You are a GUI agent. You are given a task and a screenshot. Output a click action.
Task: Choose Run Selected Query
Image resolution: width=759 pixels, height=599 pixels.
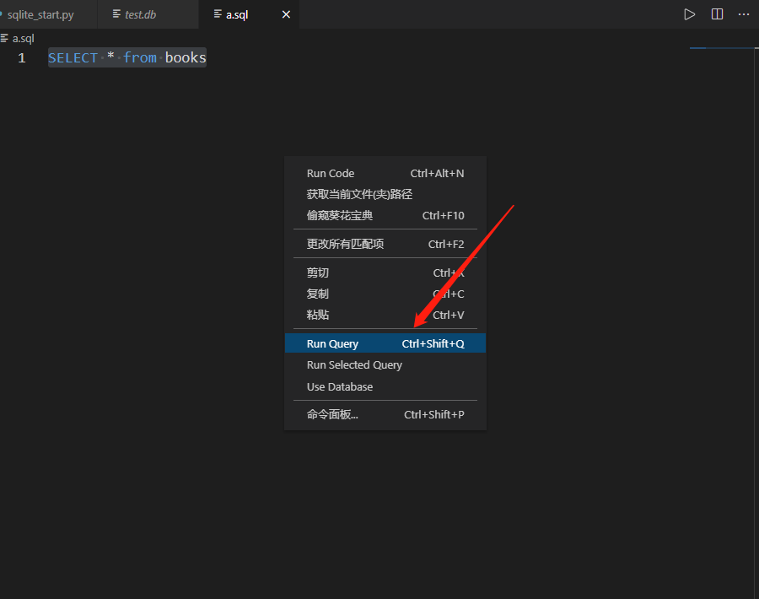click(354, 364)
